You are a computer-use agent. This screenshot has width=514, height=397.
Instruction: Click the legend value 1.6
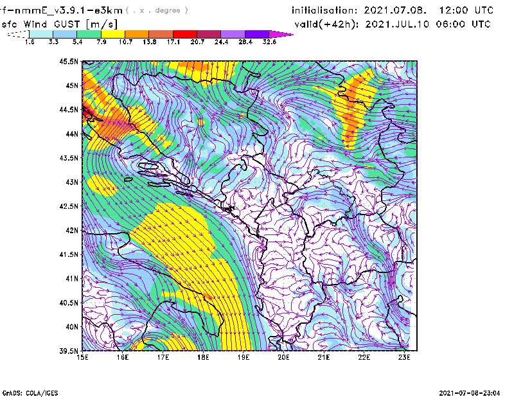30,42
